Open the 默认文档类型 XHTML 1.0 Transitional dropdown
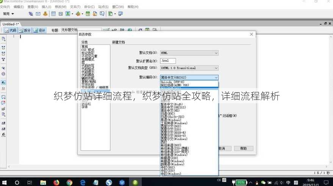The image size is (333, 186). (189, 68)
